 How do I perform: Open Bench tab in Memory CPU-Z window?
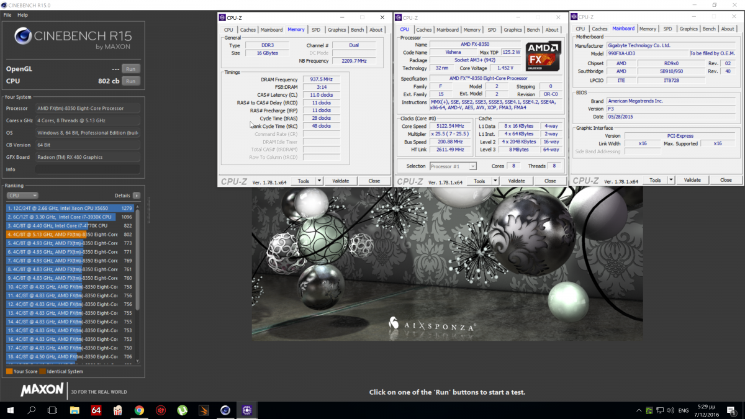pyautogui.click(x=357, y=30)
